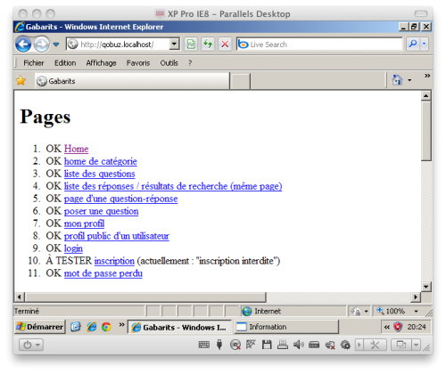Click the Parallels keyboard icon
Viewport: 446px width, 374px height.
pos(203,345)
